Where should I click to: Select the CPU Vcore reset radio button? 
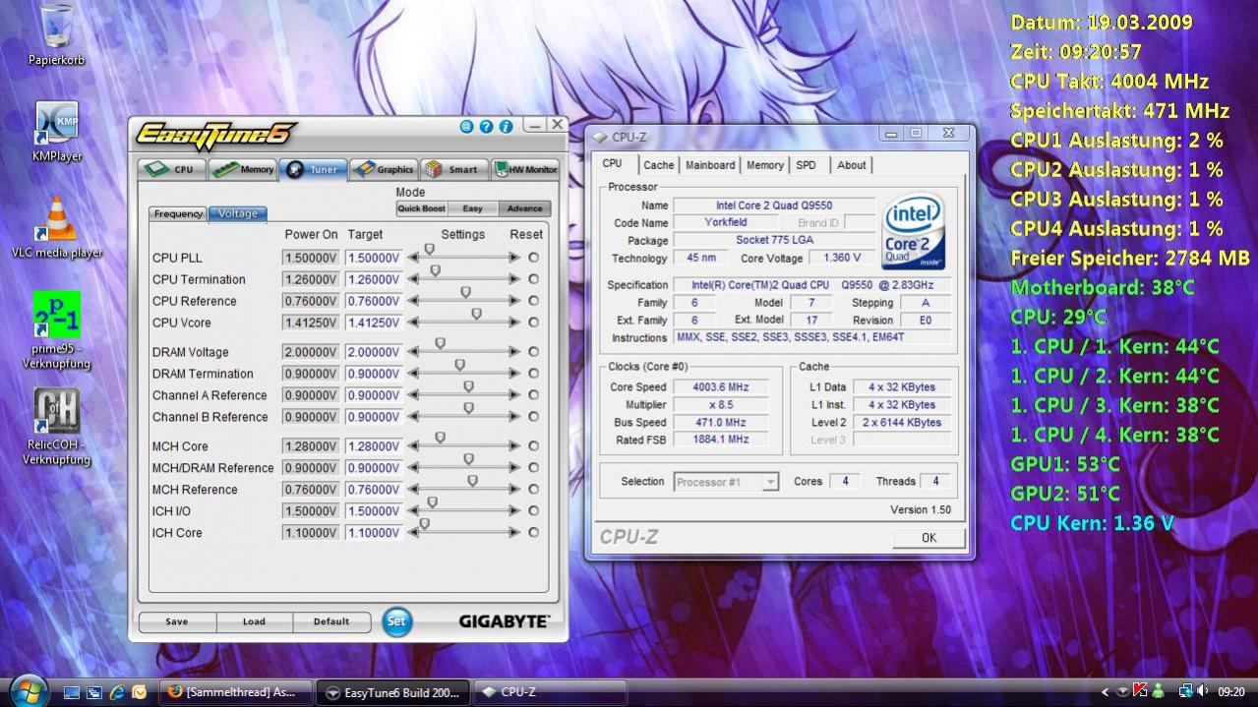[533, 323]
